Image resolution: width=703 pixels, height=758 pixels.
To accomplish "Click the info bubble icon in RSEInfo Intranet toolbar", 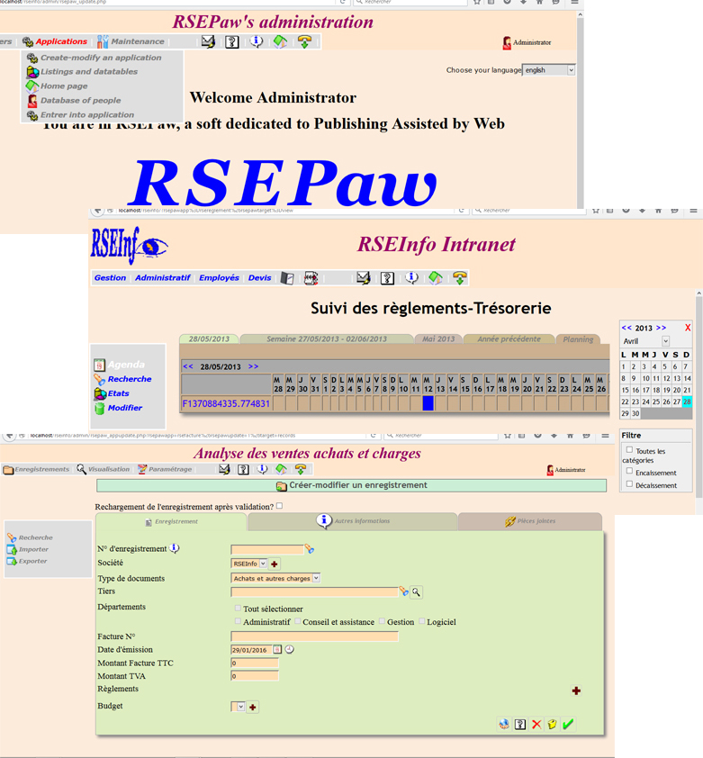I will (x=411, y=277).
